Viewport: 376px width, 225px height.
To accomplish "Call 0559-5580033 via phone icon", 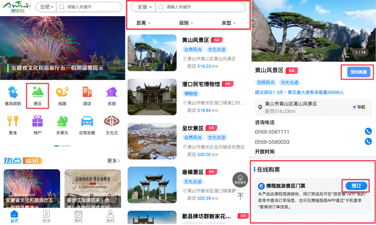I will [368, 141].
